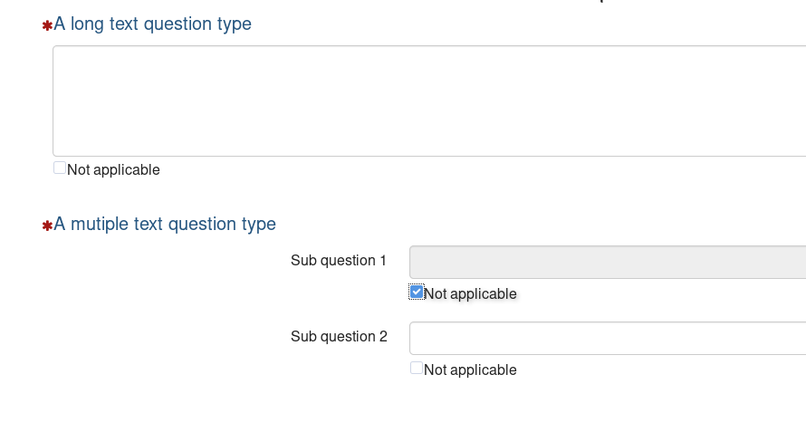Click the top-left corner inside the long textarea
Viewport: 806px width, 432px height.
click(x=62, y=54)
